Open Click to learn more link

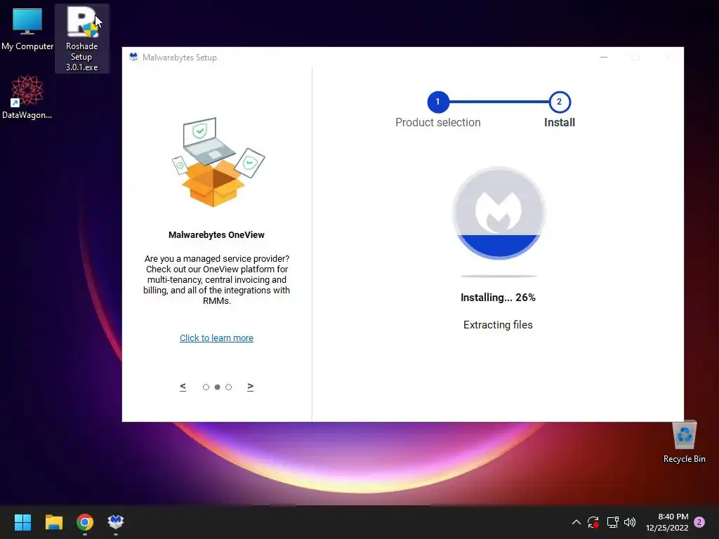(x=216, y=338)
